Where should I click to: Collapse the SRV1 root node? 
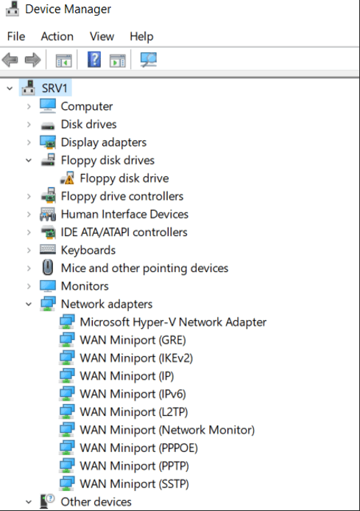click(10, 88)
